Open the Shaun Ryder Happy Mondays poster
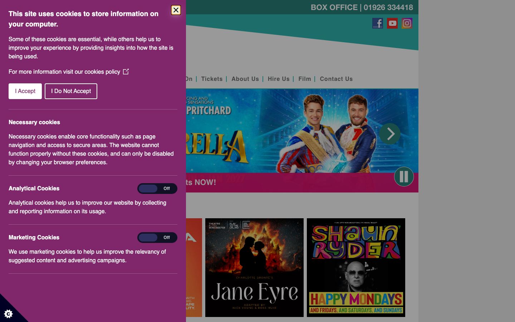The width and height of the screenshot is (515, 322). 356,268
